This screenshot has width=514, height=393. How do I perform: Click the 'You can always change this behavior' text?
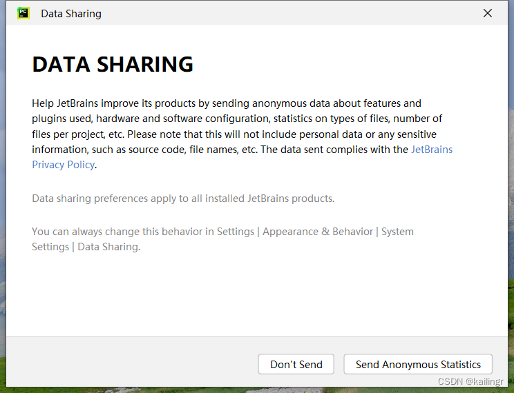point(222,239)
